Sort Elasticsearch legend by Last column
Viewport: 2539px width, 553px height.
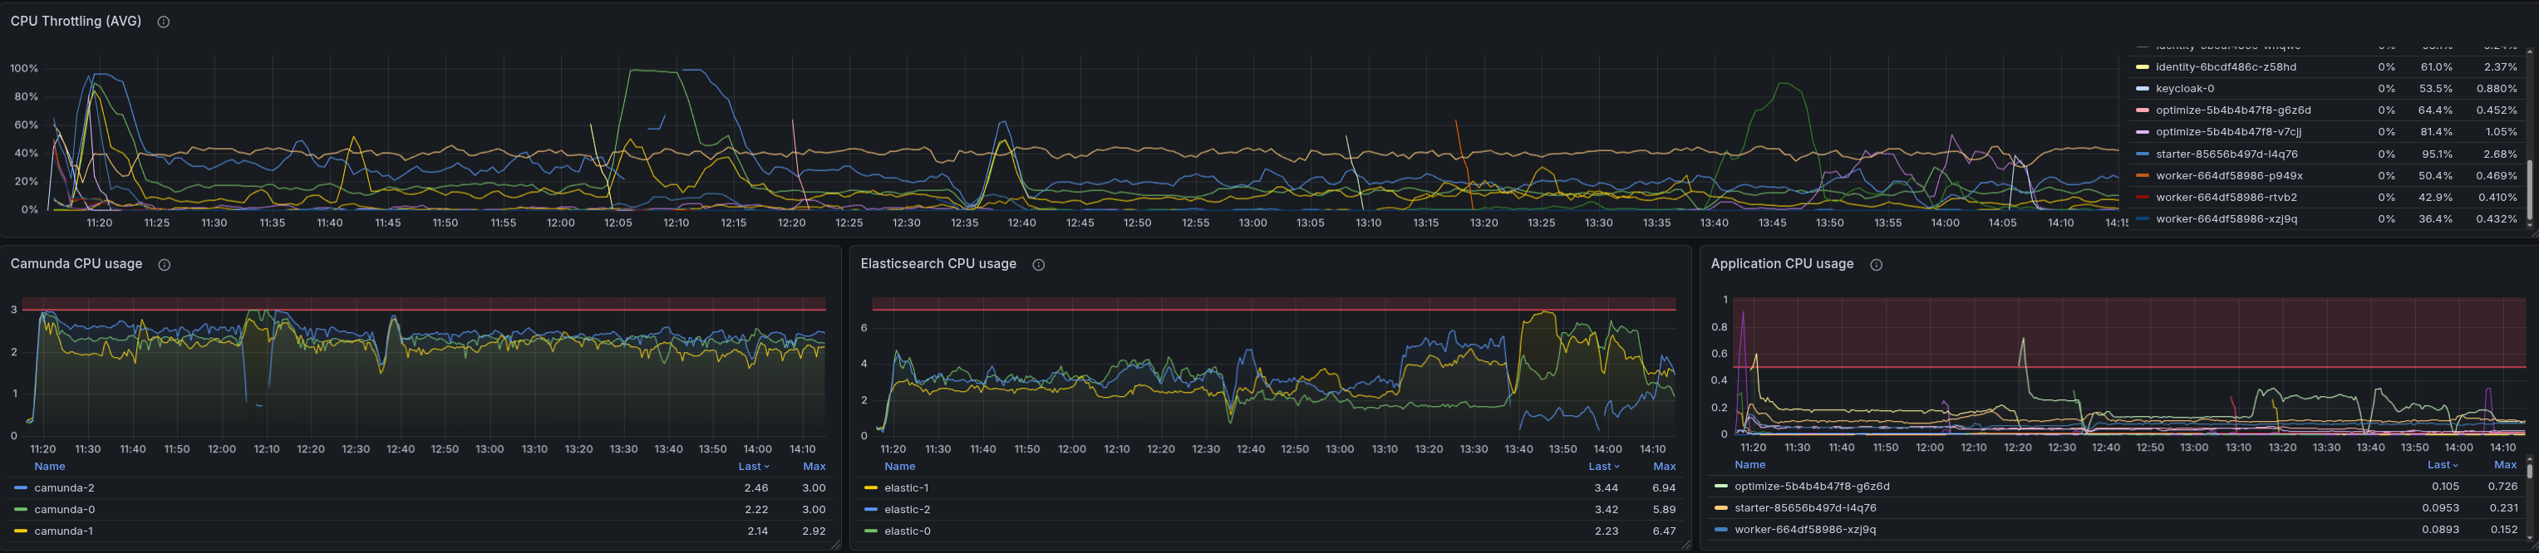1602,467
